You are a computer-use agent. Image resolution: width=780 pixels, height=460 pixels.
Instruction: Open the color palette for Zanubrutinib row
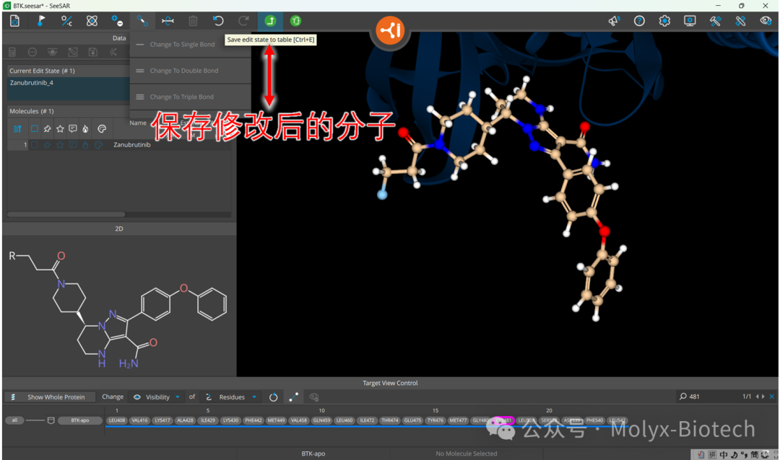99,145
